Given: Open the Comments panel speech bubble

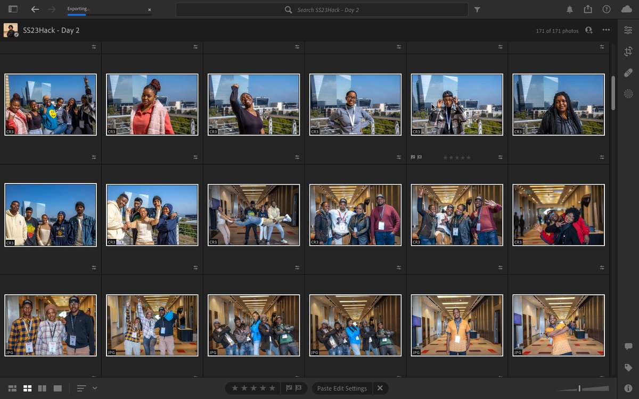Looking at the screenshot, I should pos(628,346).
